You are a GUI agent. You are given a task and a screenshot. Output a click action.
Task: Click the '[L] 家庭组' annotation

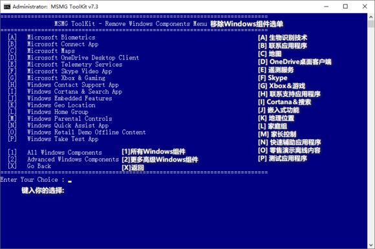coord(272,126)
